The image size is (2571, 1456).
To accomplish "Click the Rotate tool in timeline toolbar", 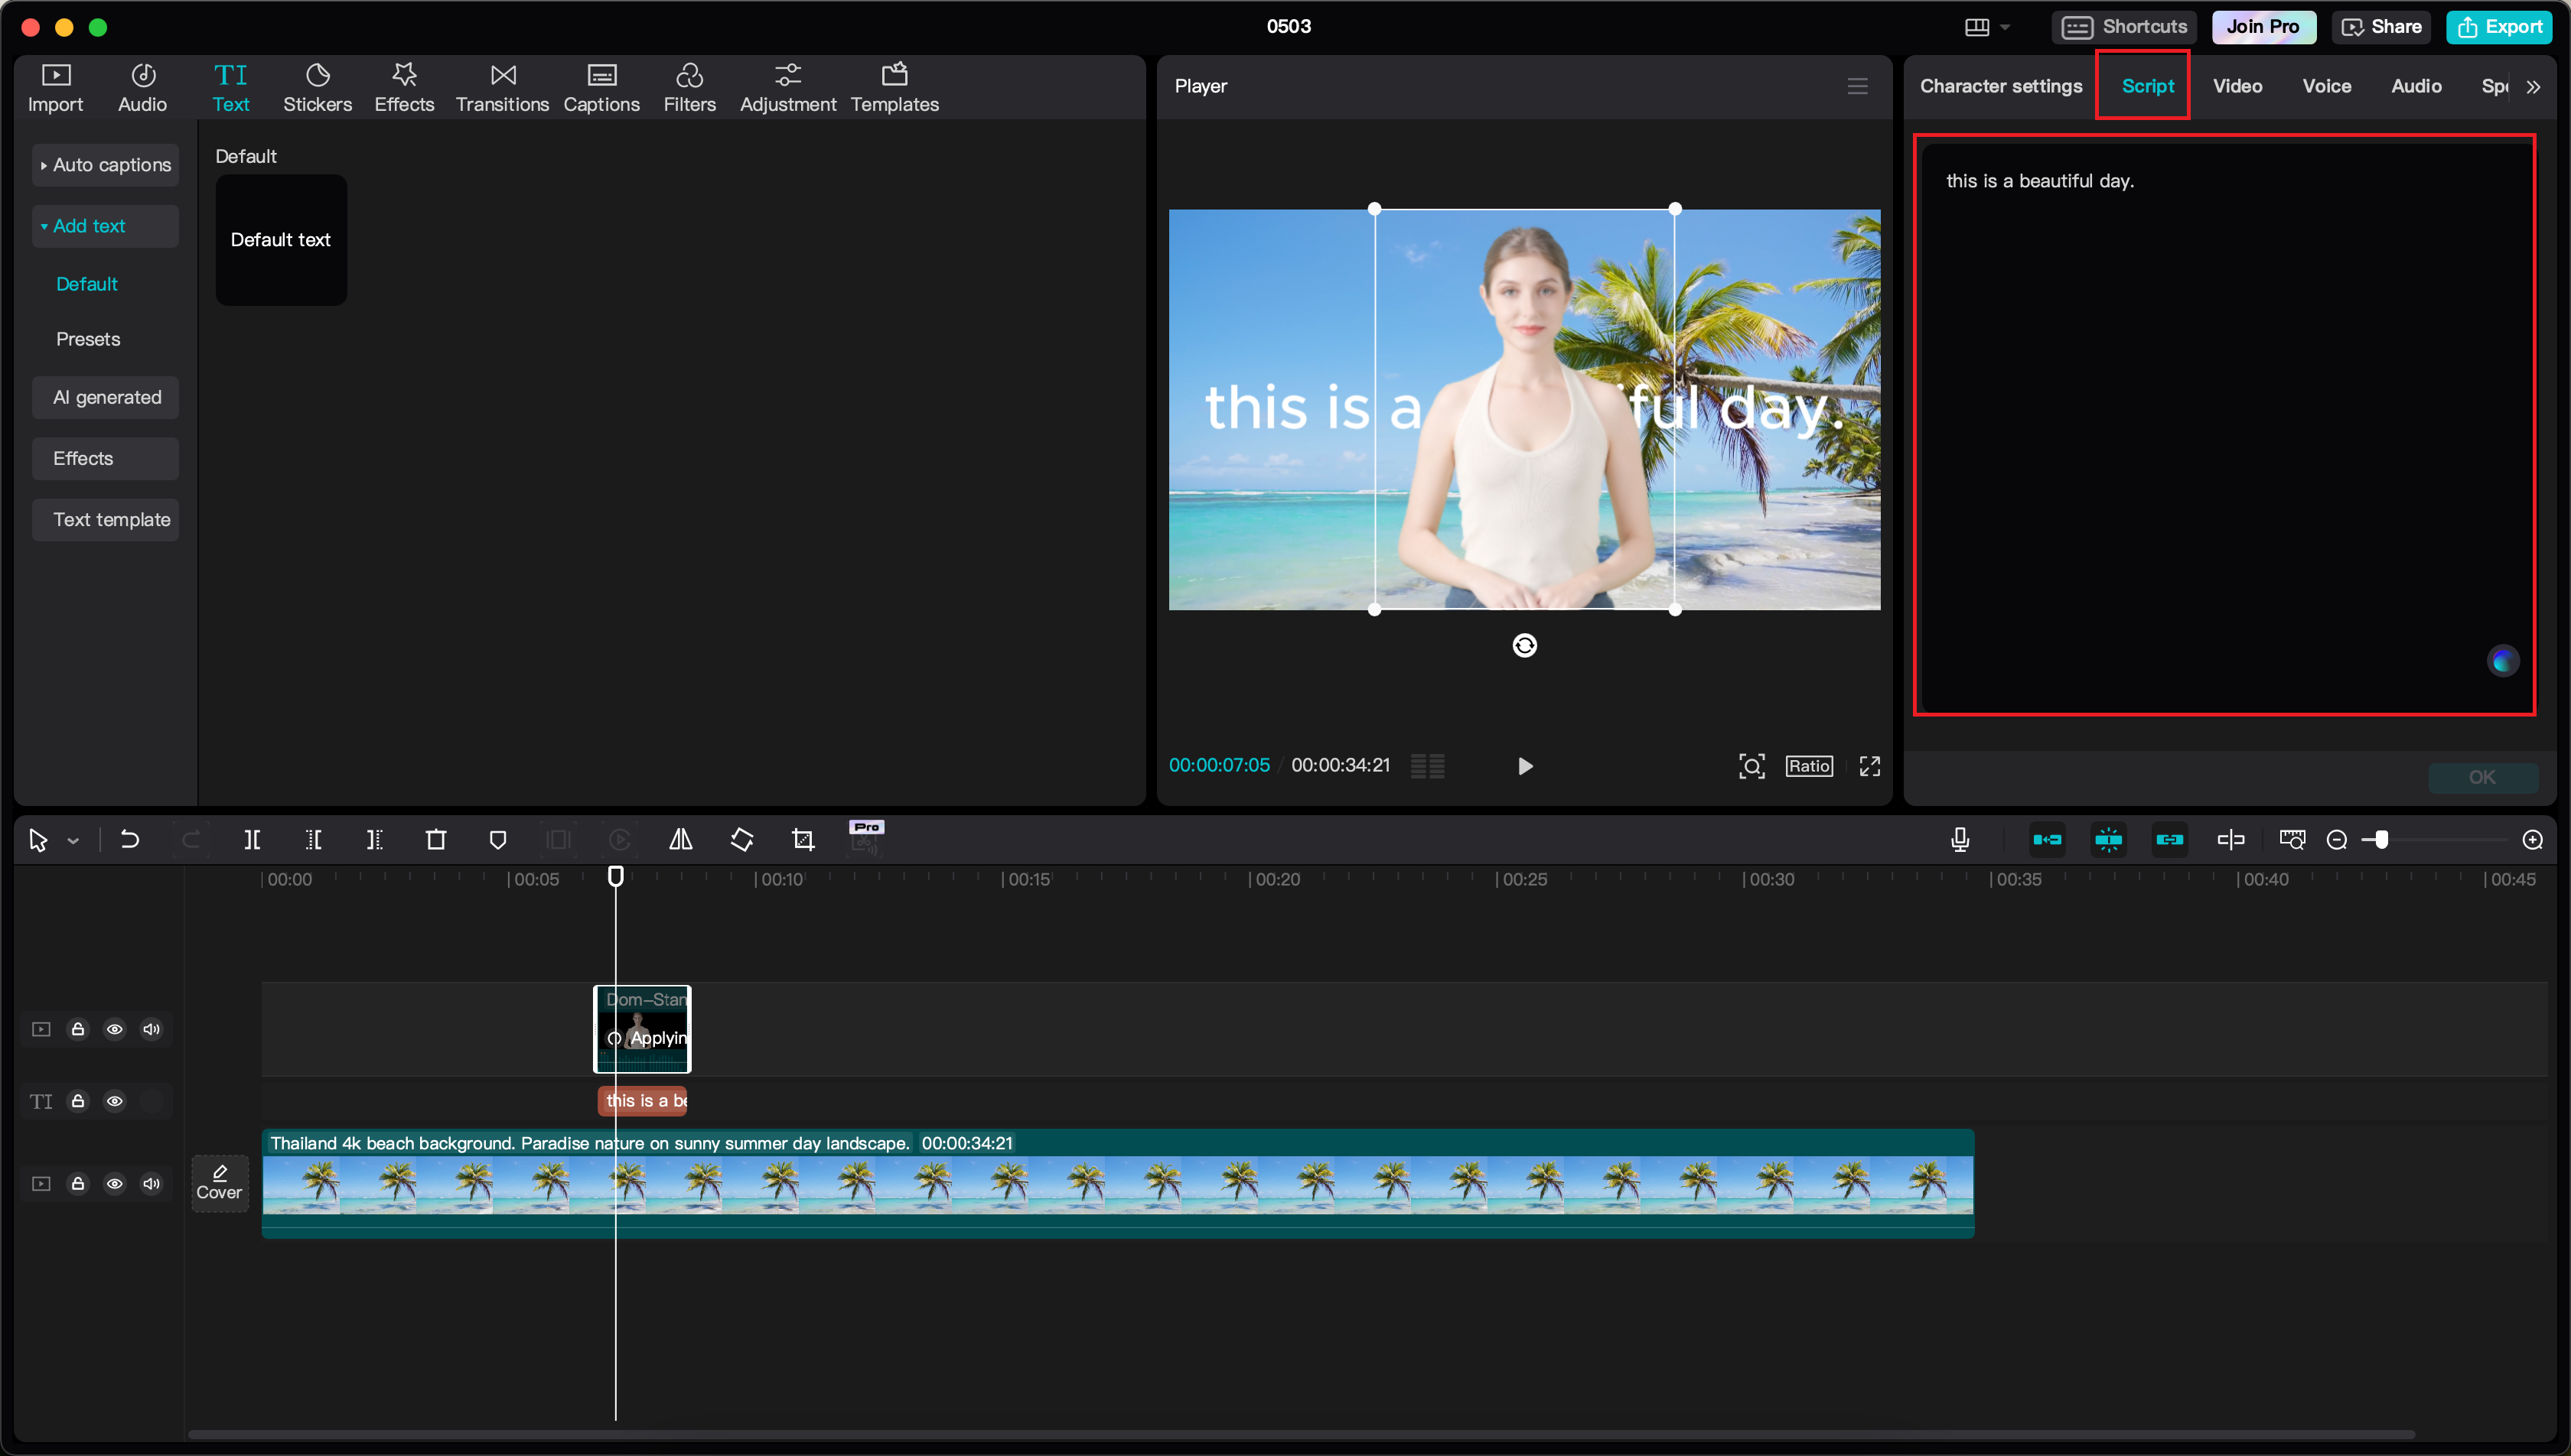I will pyautogui.click(x=742, y=839).
